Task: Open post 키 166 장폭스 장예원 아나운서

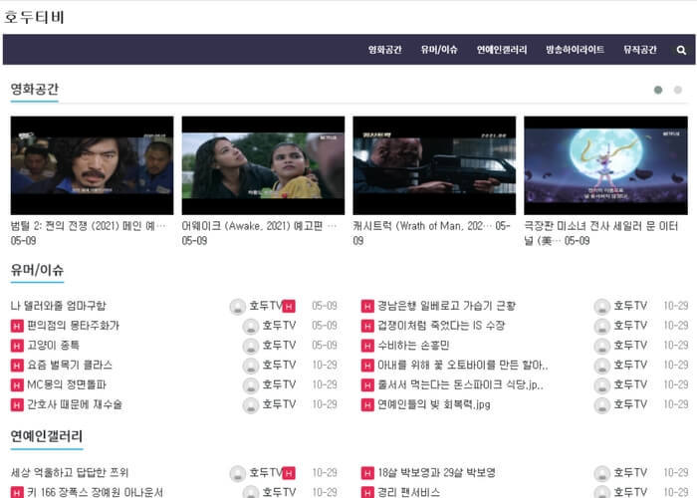Action: (96, 492)
